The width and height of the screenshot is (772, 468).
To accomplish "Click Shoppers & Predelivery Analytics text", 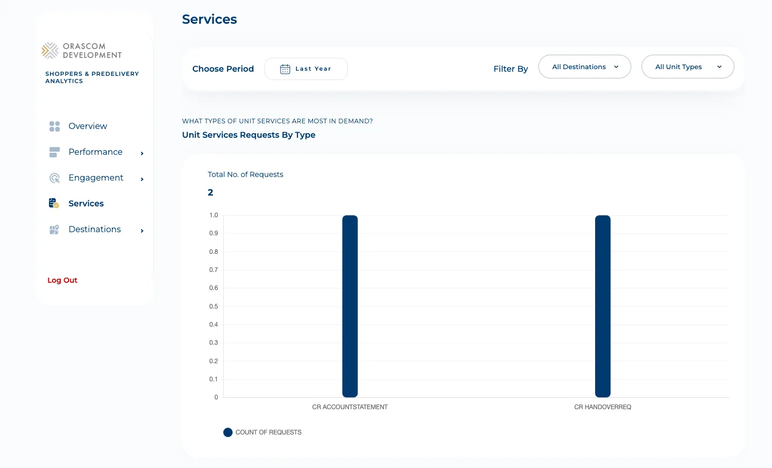I will pyautogui.click(x=92, y=77).
